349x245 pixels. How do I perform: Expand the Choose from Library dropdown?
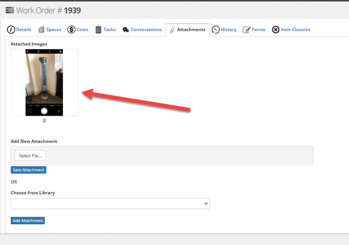[x=110, y=203]
